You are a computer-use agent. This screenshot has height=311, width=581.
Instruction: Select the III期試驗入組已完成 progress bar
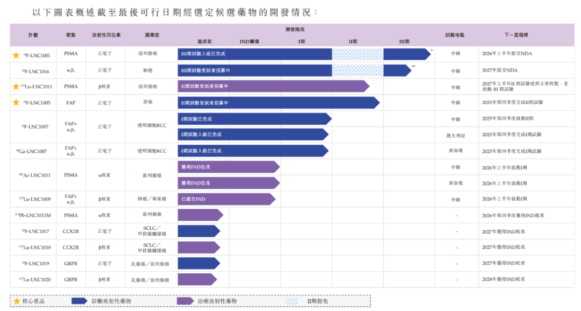[304, 54]
